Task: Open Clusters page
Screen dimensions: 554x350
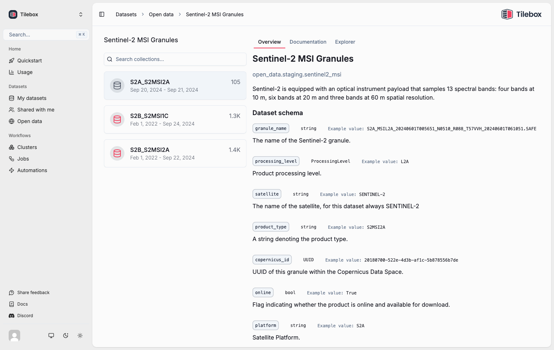Action: point(27,147)
